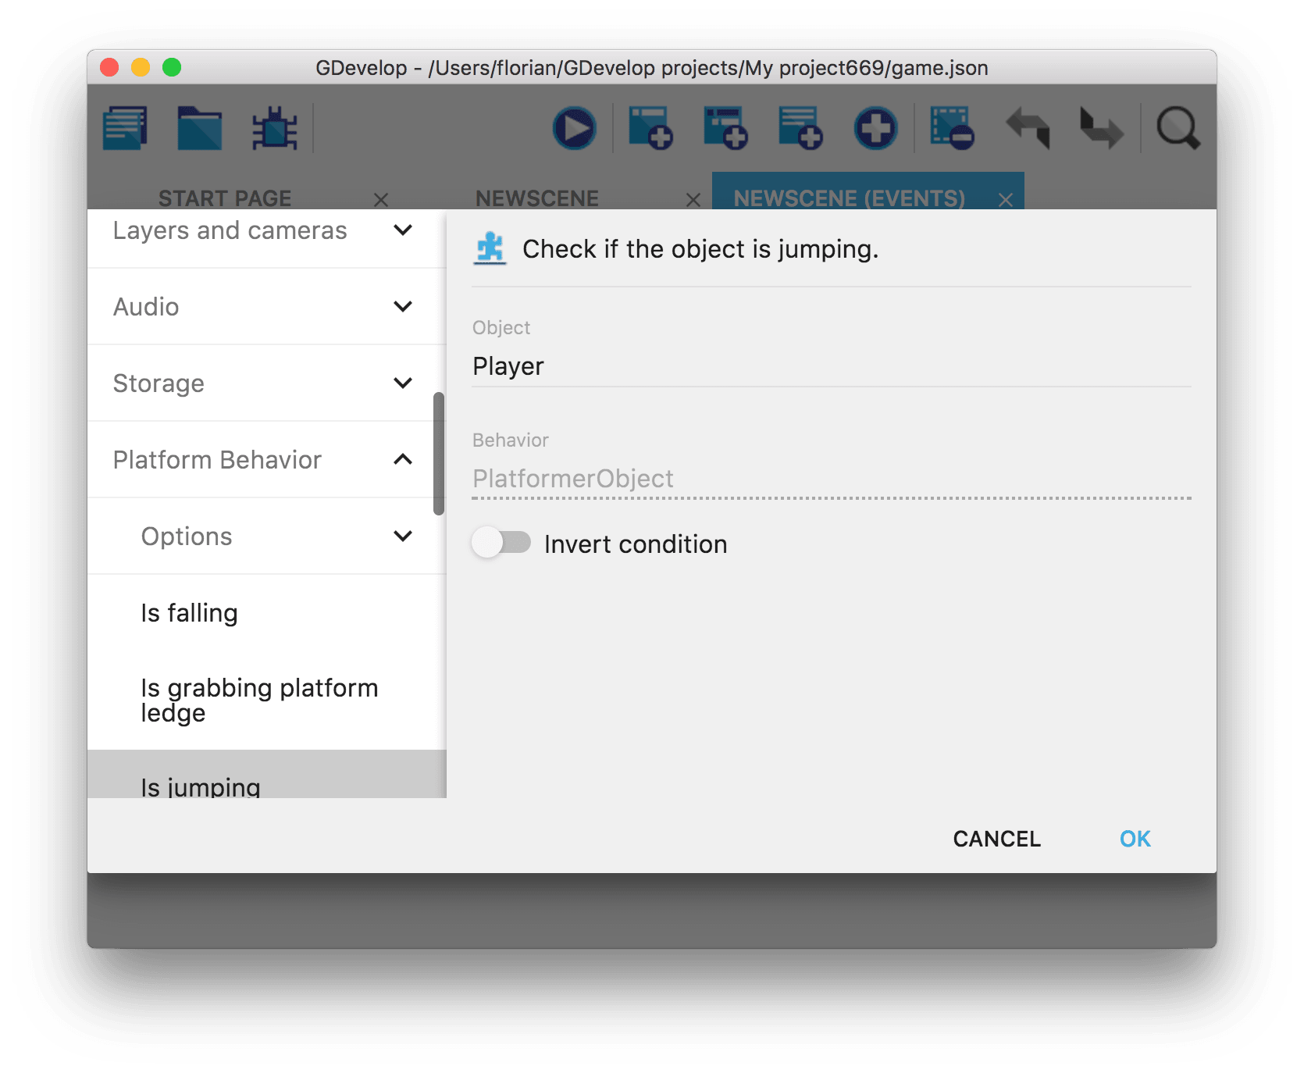
Task: Close the NEWSCENE tab
Action: 693,200
